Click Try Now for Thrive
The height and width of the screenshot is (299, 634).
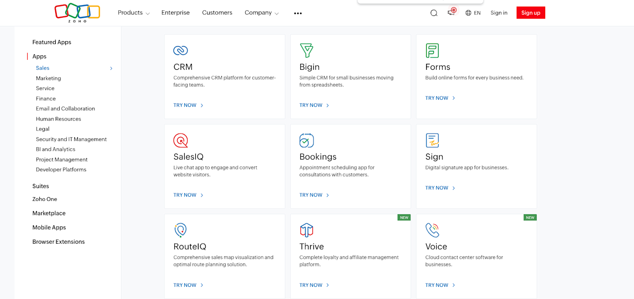tap(311, 285)
